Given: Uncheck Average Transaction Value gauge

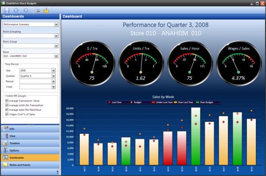Looking at the screenshot, I should coord(7,101).
